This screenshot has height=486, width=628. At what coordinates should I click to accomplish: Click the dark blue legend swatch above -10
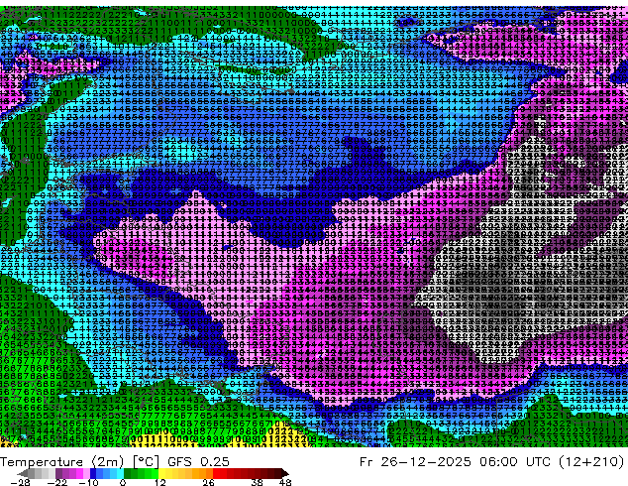tap(93, 473)
